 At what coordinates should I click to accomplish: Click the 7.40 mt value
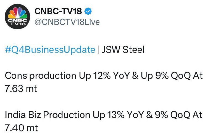pos(22,128)
